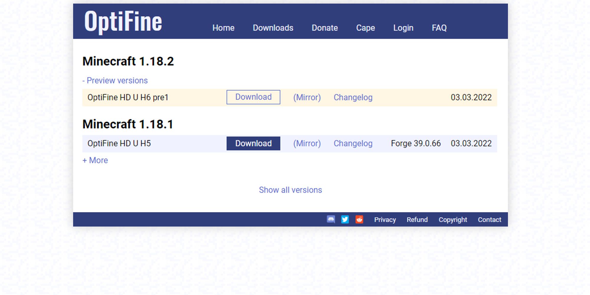Open the Twitter icon in footer
Image resolution: width=590 pixels, height=295 pixels.
[345, 219]
